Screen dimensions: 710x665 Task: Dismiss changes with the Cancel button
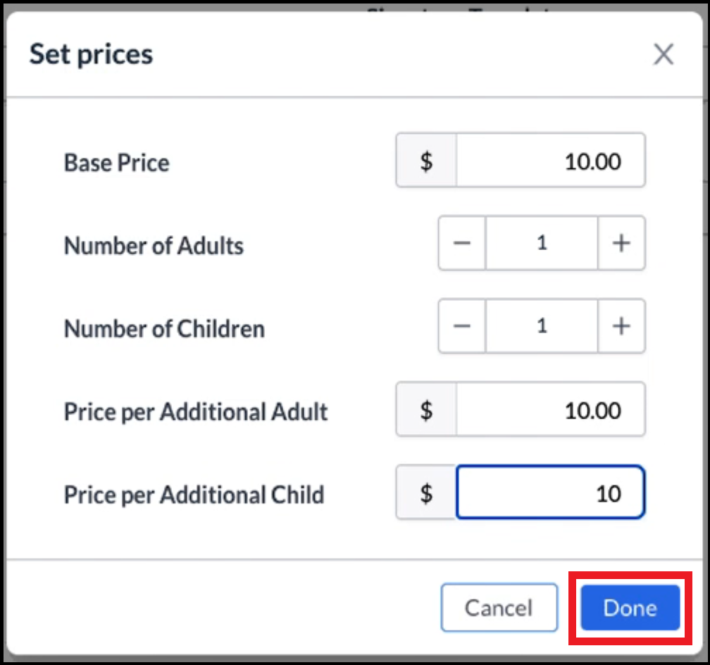[499, 607]
